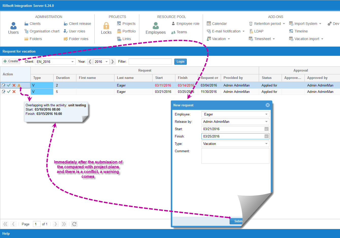The width and height of the screenshot is (340, 238).
Task: Expand Timesheet menu
Action: (x=274, y=39)
